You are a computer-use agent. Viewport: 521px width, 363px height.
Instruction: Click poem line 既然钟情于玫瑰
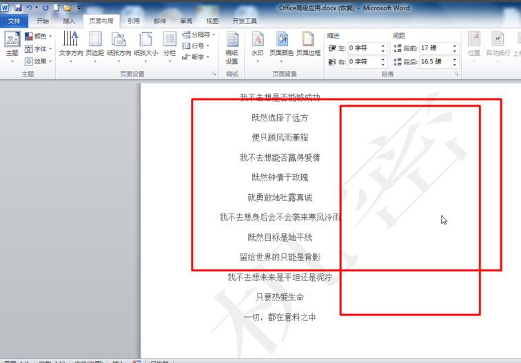click(280, 177)
